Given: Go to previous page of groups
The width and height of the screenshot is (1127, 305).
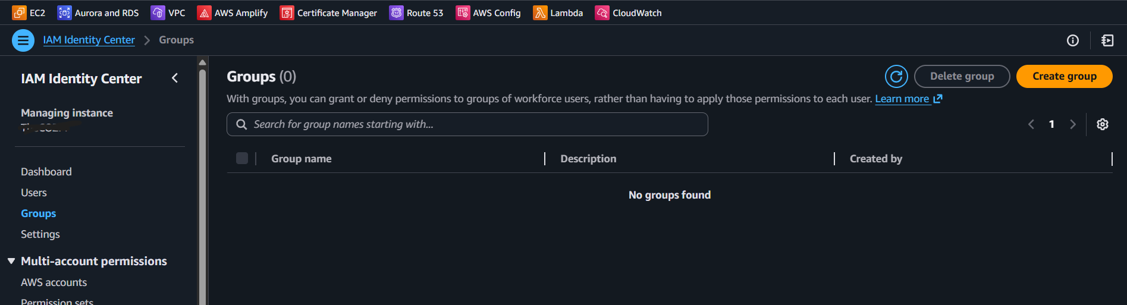Looking at the screenshot, I should tap(1031, 124).
